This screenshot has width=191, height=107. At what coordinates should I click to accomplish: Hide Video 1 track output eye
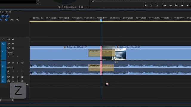point(13,48)
